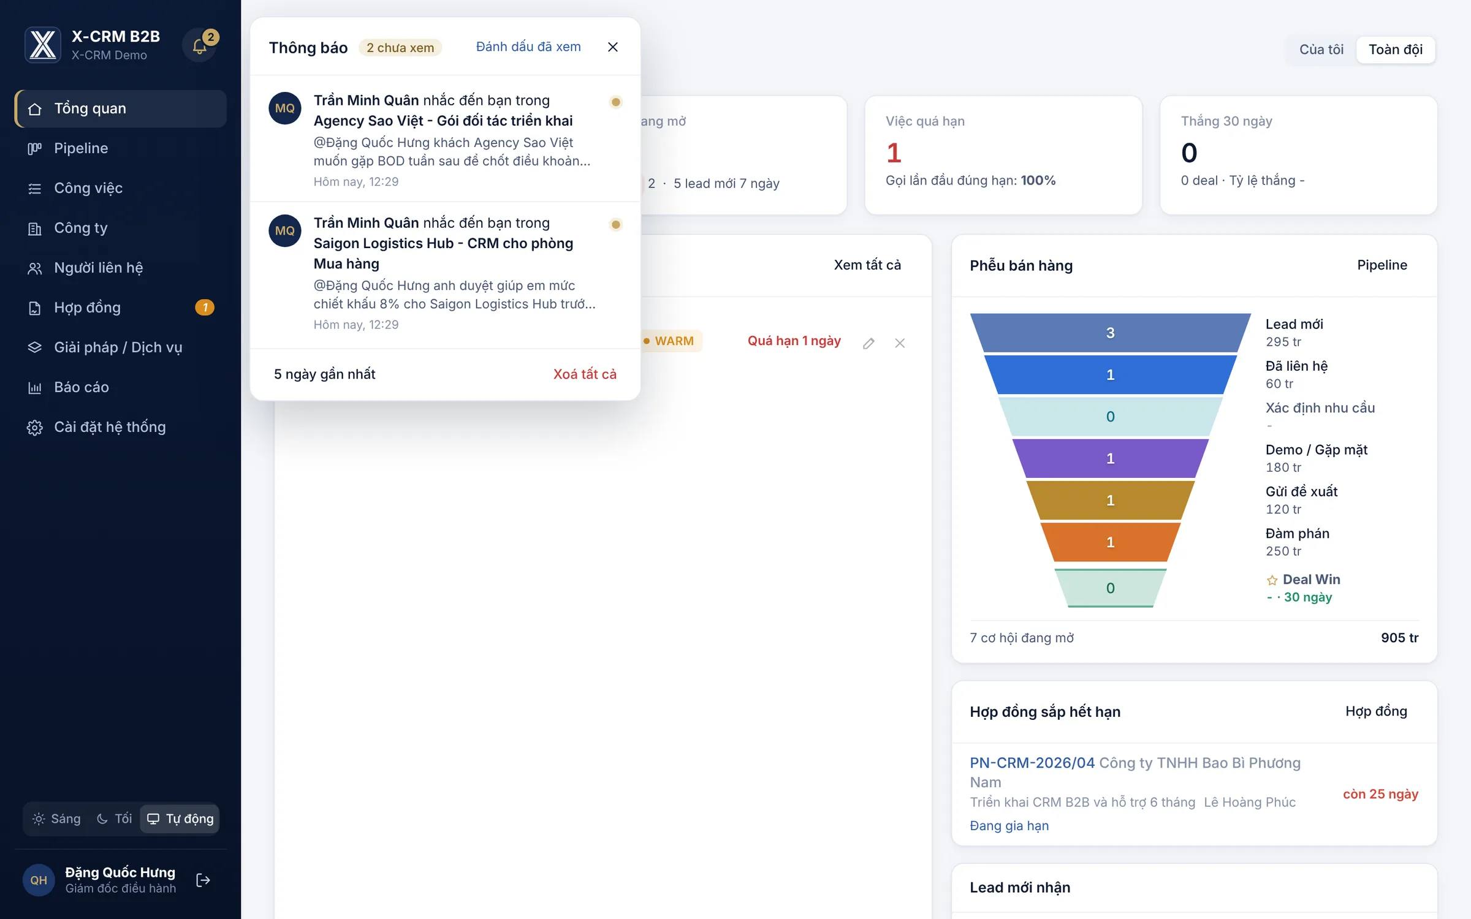Click the X-CRM B2B logo
1471x919 pixels.
point(43,45)
